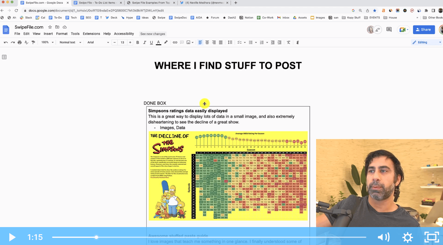Open the insert image dropdown

coord(190,42)
